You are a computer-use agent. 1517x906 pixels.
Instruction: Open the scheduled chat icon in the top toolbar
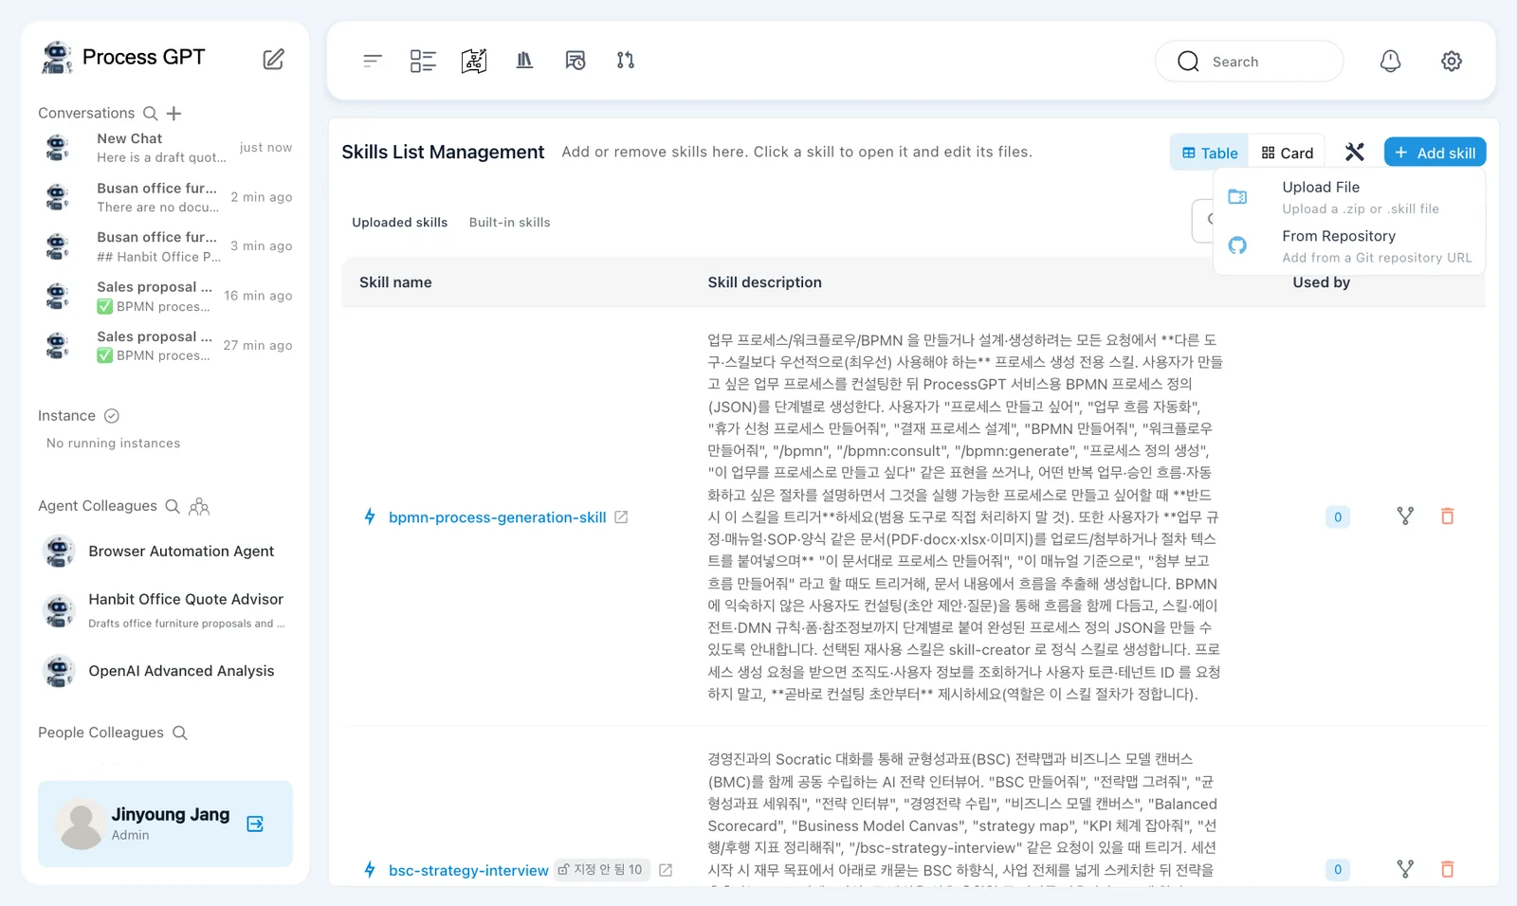[x=575, y=61]
